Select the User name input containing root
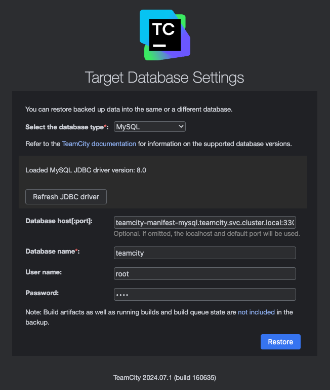330x390 pixels. pos(205,273)
